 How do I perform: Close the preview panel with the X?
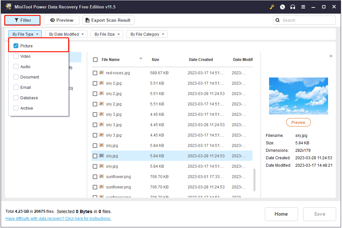coord(331,56)
